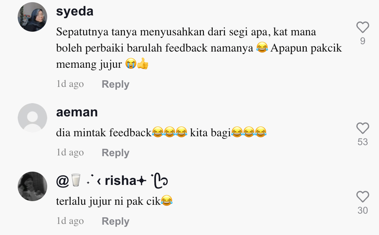
Task: View risha's profile avatar
Action: [x=32, y=186]
